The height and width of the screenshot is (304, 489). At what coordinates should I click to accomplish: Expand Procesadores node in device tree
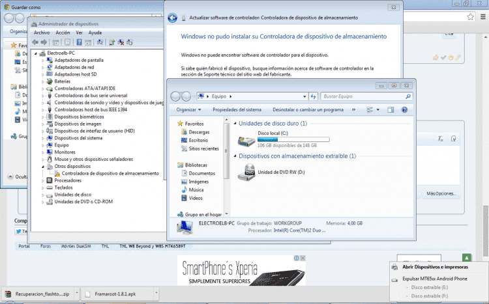43,181
